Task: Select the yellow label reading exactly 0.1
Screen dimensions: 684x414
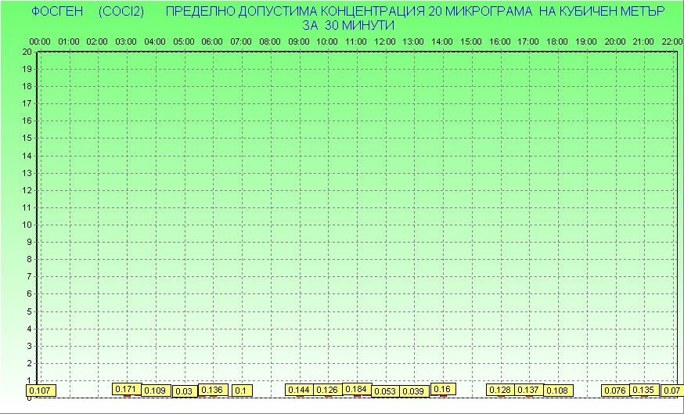Action: point(241,391)
